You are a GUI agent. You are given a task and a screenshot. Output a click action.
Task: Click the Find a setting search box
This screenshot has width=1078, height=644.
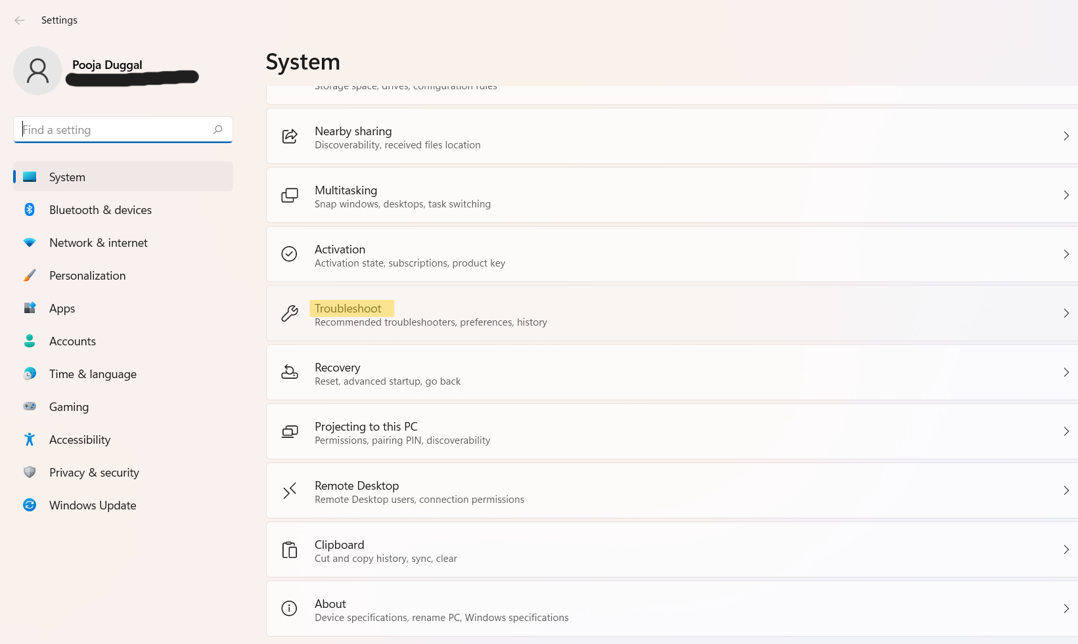point(115,130)
